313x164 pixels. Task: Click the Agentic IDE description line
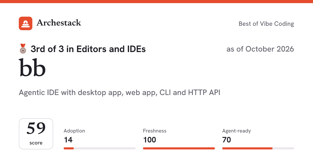[120, 93]
